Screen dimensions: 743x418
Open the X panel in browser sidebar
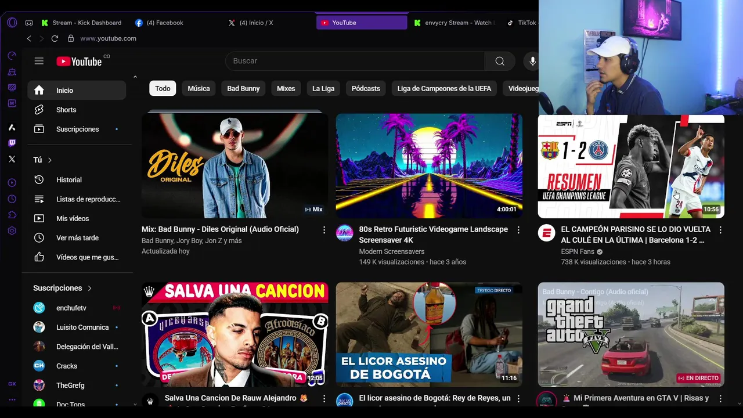tap(12, 158)
